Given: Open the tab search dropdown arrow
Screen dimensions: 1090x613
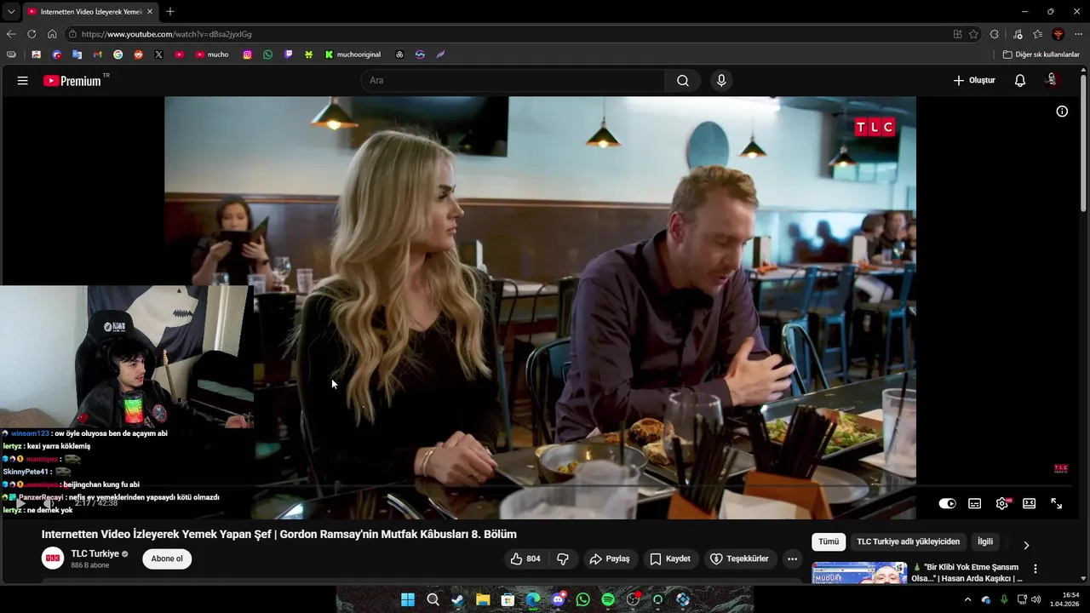Looking at the screenshot, I should pos(11,12).
